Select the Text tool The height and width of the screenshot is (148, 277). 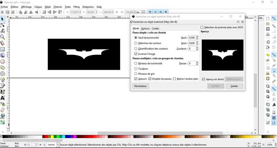click(x=2, y=98)
